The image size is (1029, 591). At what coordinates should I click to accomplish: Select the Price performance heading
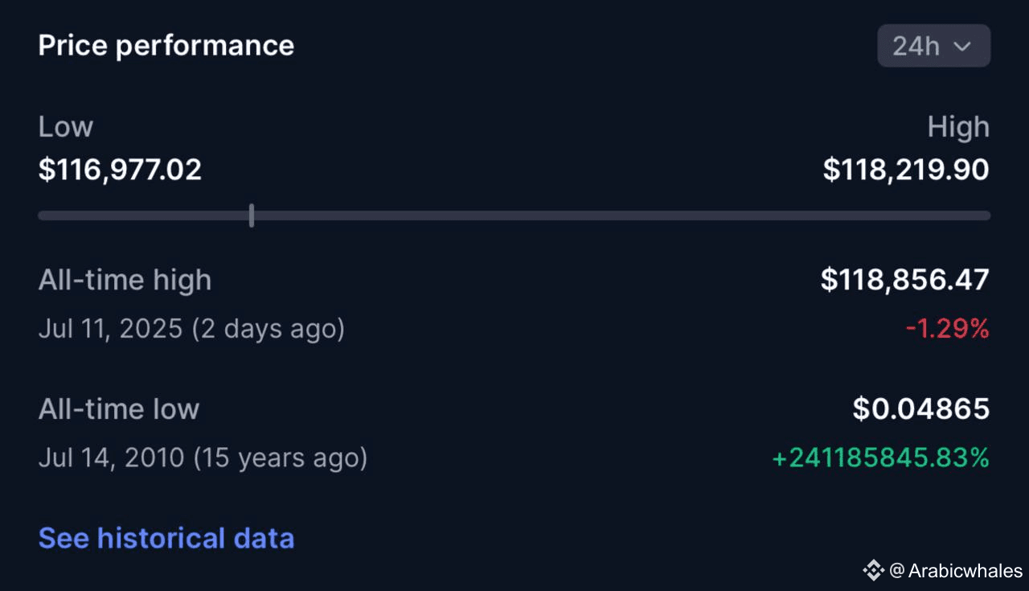166,46
